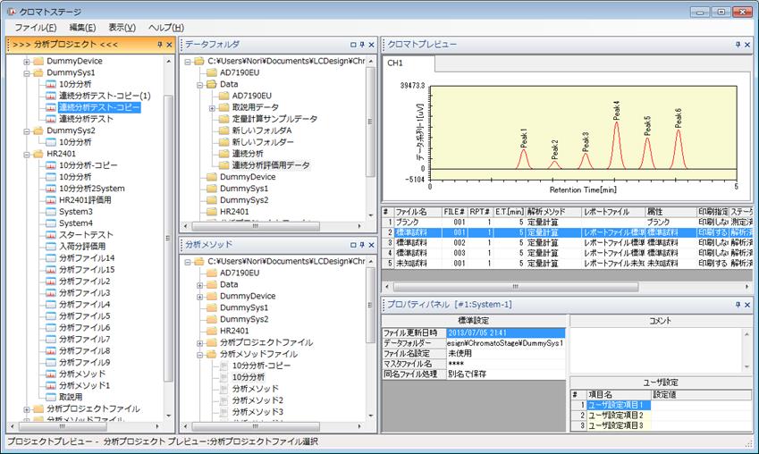759x454 pixels.
Task: Open the ファイル(F) menu
Action: pos(35,28)
